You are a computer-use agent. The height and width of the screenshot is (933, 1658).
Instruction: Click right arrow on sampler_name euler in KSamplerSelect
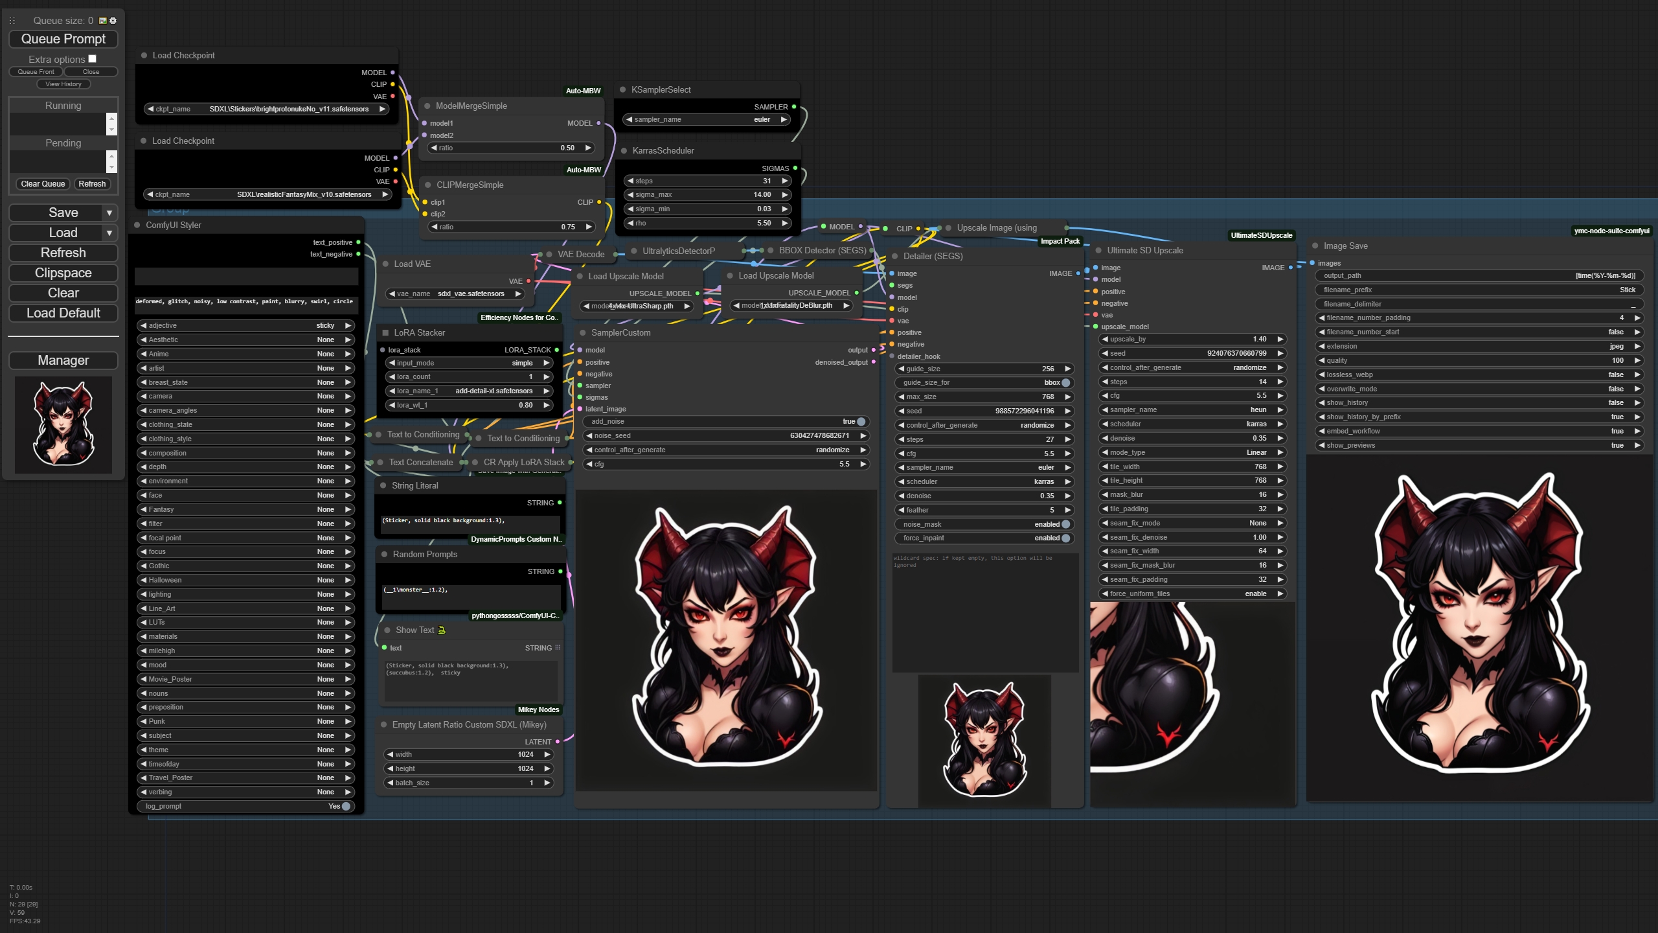pos(784,119)
